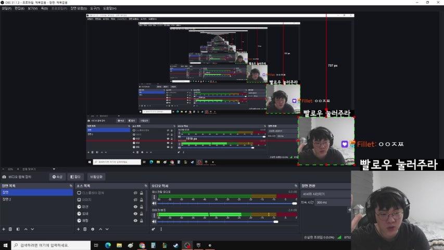Pop out the 오디오 믹서 dock
The height and width of the screenshot is (250, 444).
click(x=296, y=185)
